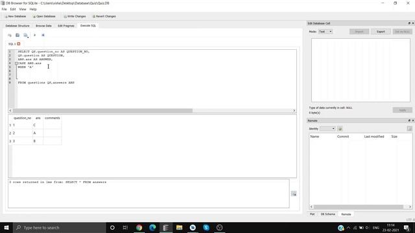Click the Write Changes toolbar button
The image size is (415, 233).
pyautogui.click(x=75, y=16)
